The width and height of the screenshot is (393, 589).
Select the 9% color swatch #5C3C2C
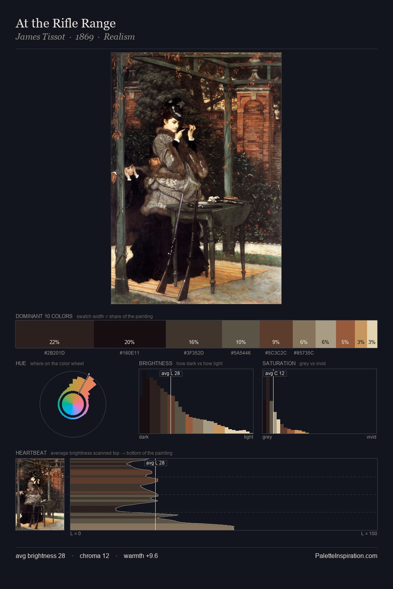click(276, 334)
